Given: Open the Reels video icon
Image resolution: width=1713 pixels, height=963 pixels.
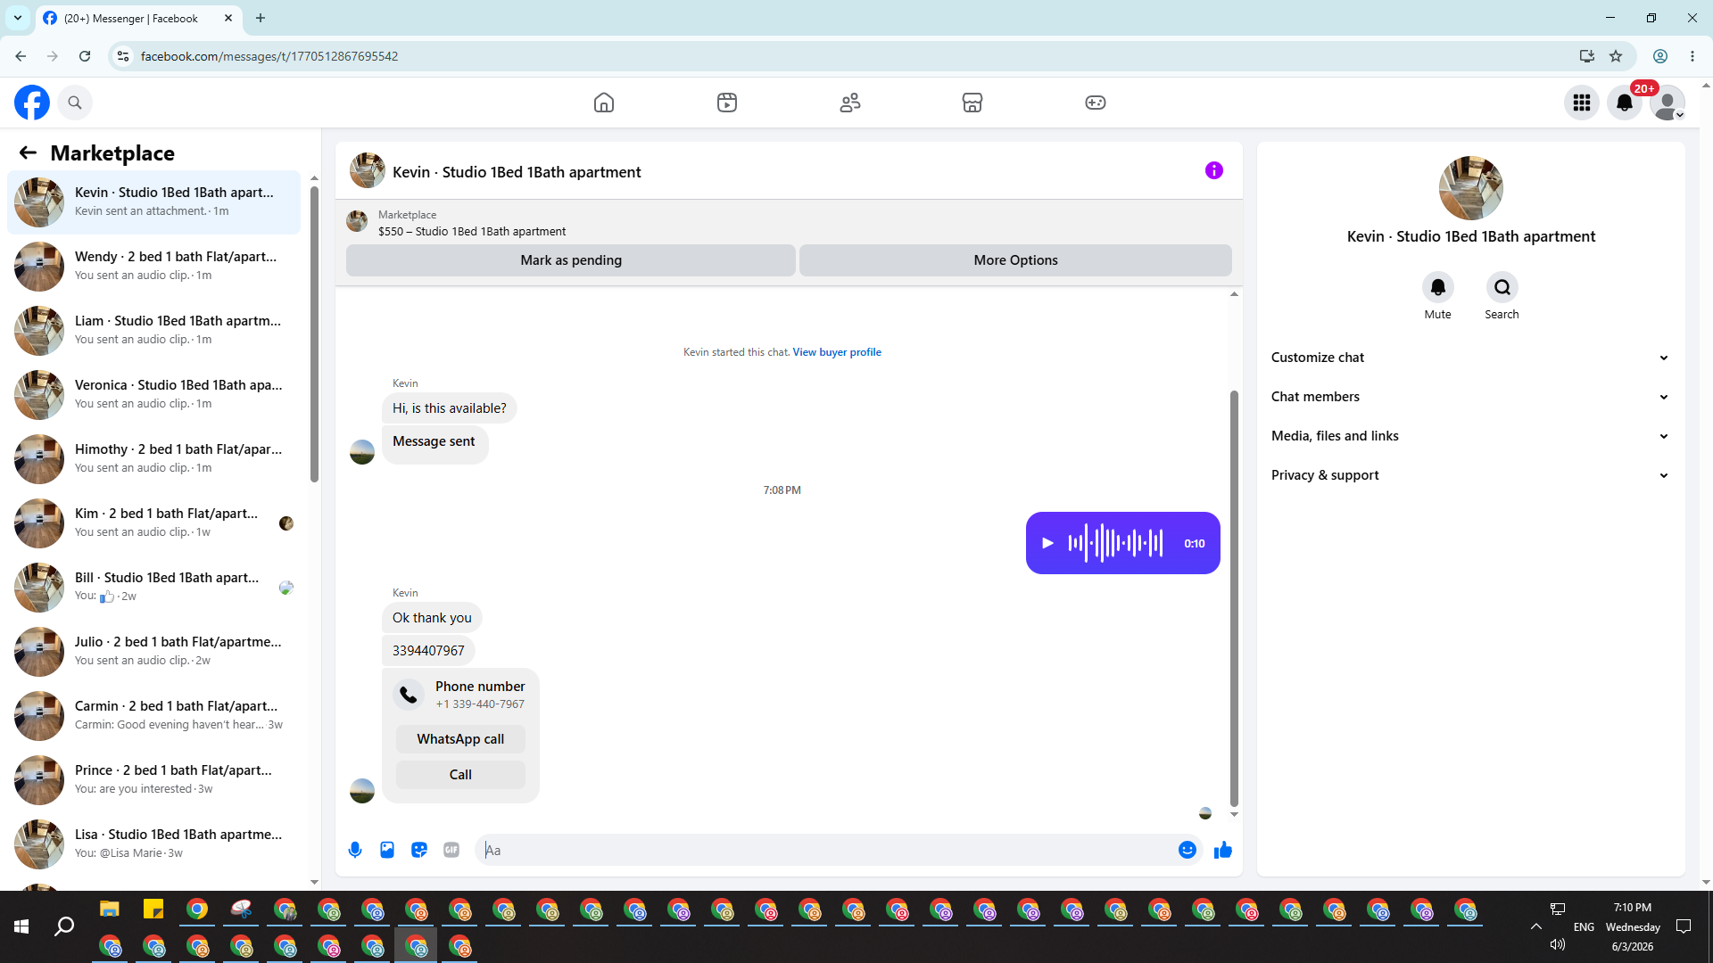Looking at the screenshot, I should tap(727, 103).
